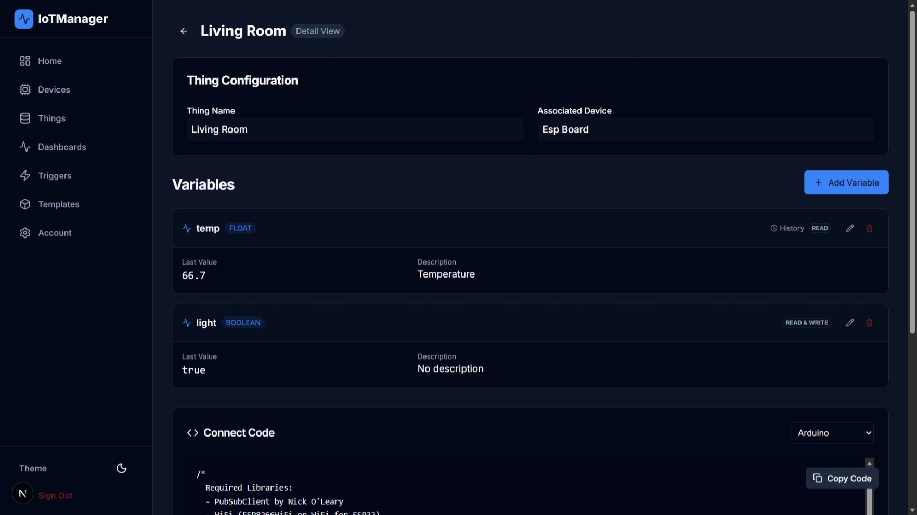Click the Home grid icon
917x515 pixels.
tap(25, 61)
